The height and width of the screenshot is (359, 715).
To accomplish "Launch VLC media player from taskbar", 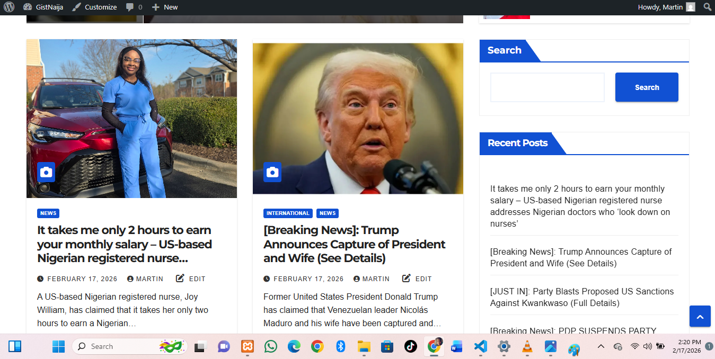I will pyautogui.click(x=527, y=347).
